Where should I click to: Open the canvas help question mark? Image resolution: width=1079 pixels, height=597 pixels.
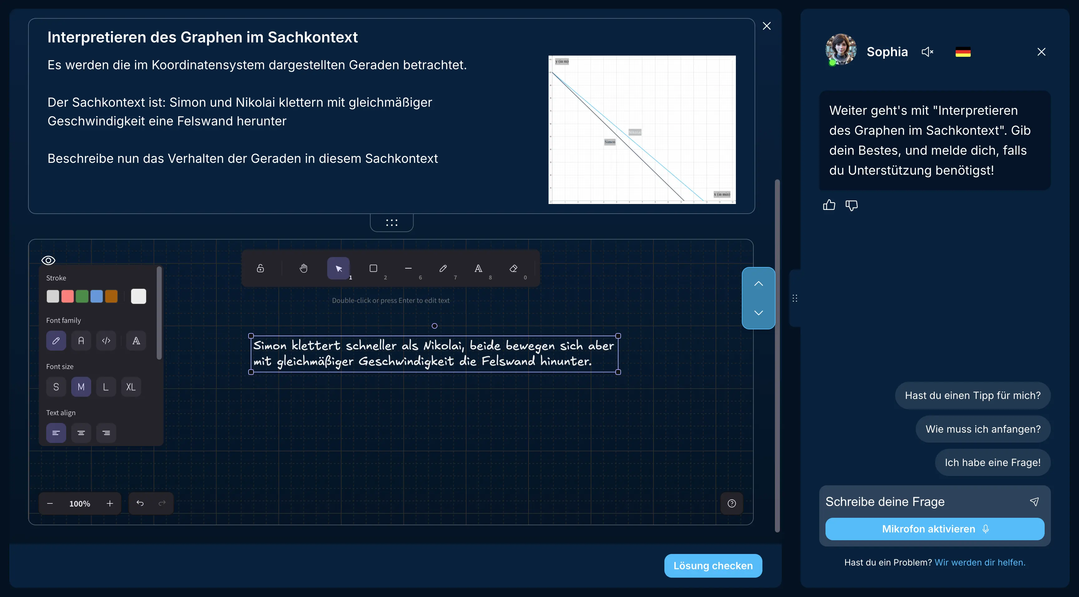pyautogui.click(x=732, y=503)
